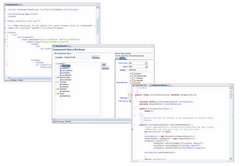The width and height of the screenshot is (241, 166).
Task: Select the addButton icon in component tree
Action: (x=61, y=66)
